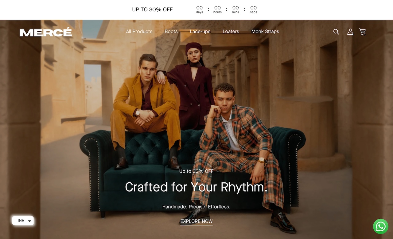Go home via MERCÉ logo
The width and height of the screenshot is (393, 239).
pos(46,32)
